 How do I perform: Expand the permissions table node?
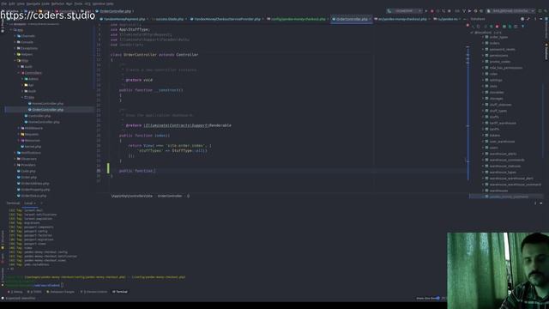[x=483, y=55]
